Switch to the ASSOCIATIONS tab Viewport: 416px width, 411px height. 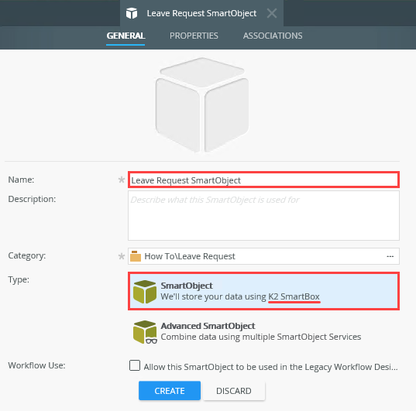coord(273,36)
